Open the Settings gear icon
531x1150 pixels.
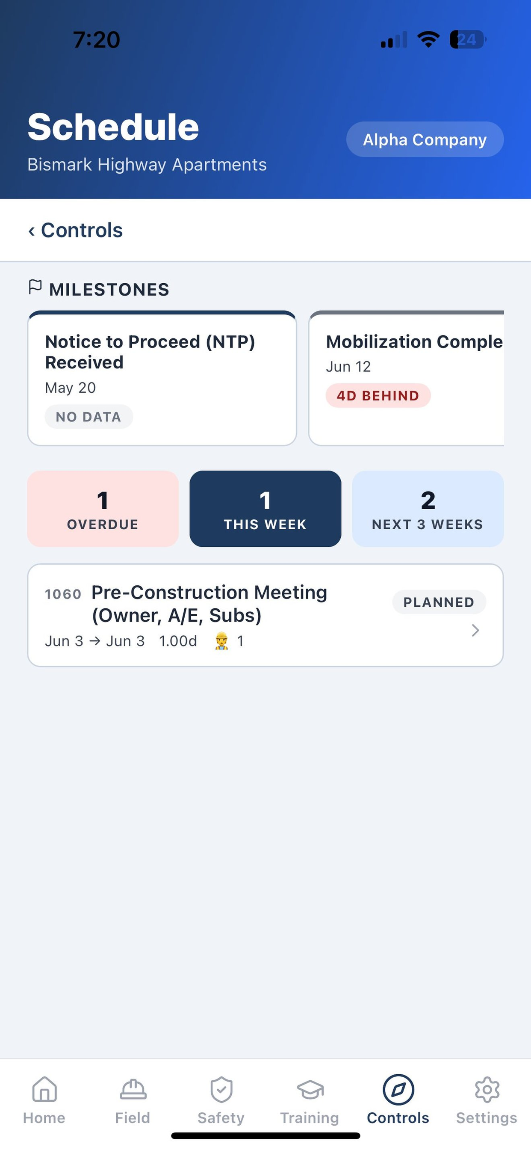pos(487,1090)
